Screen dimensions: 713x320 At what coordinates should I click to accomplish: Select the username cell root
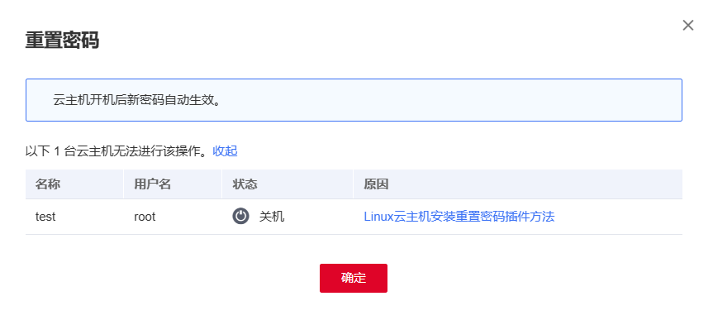coord(145,217)
